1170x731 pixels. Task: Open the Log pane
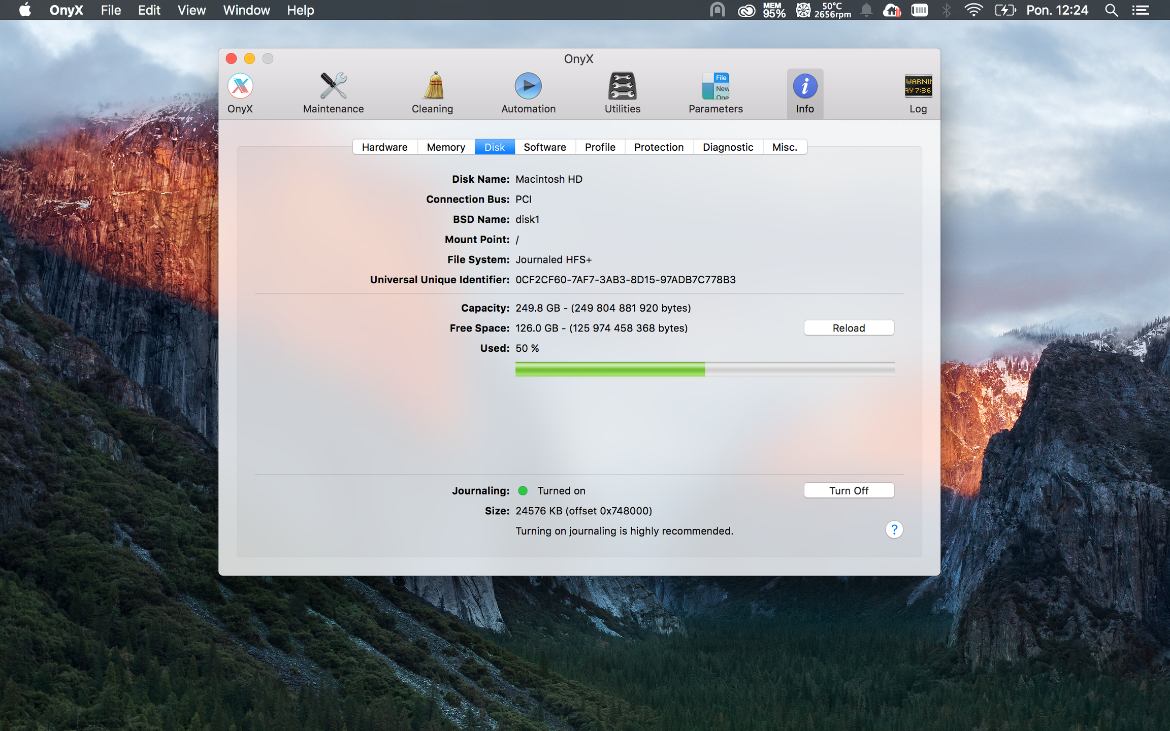point(918,93)
